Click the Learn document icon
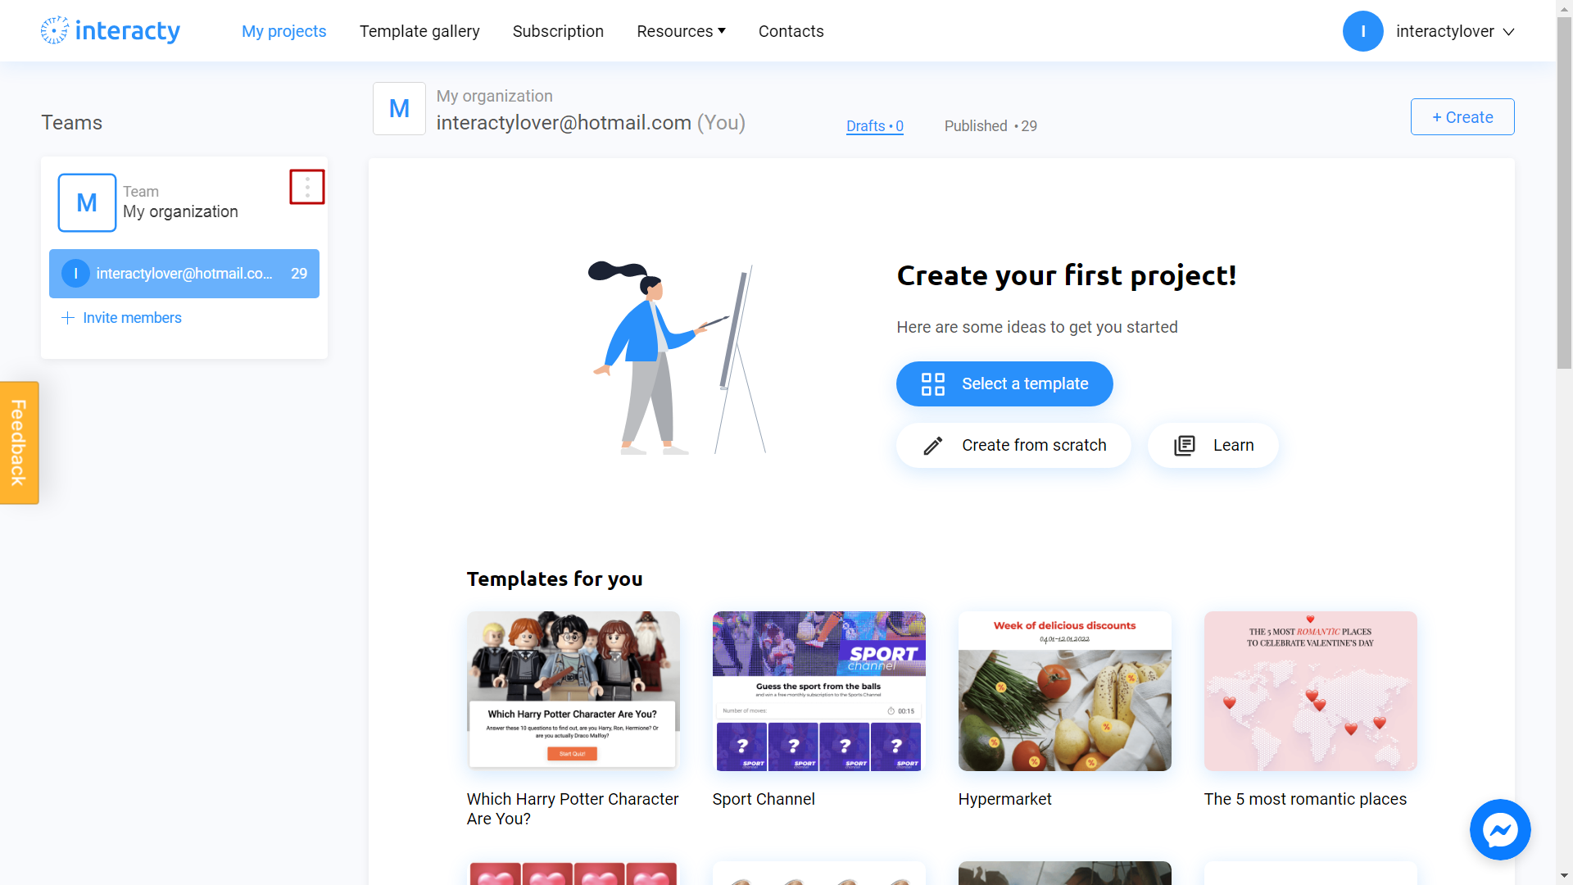1573x885 pixels. (1185, 444)
